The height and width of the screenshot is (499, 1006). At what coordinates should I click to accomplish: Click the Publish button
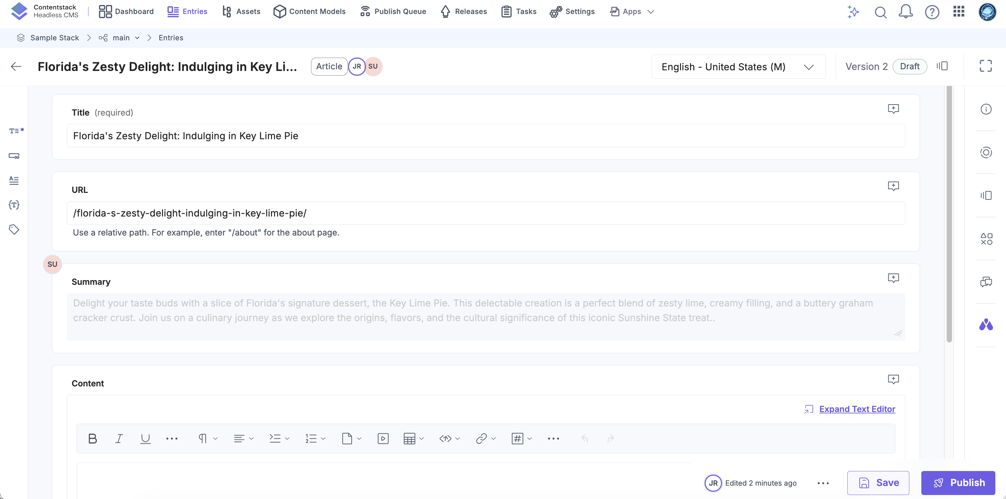pos(958,483)
